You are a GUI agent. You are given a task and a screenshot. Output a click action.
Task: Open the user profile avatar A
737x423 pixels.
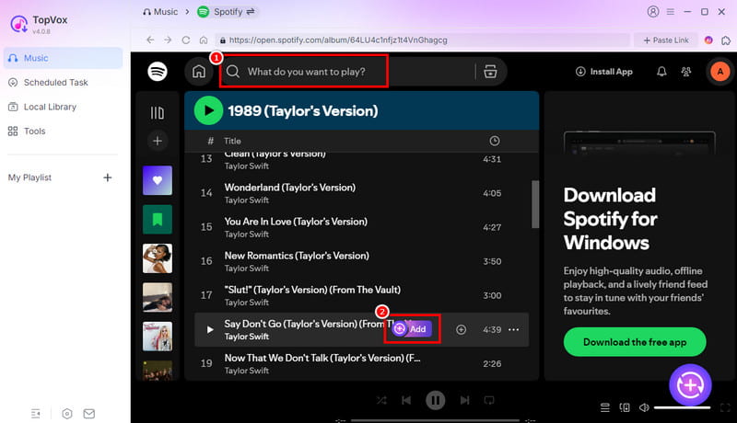720,72
